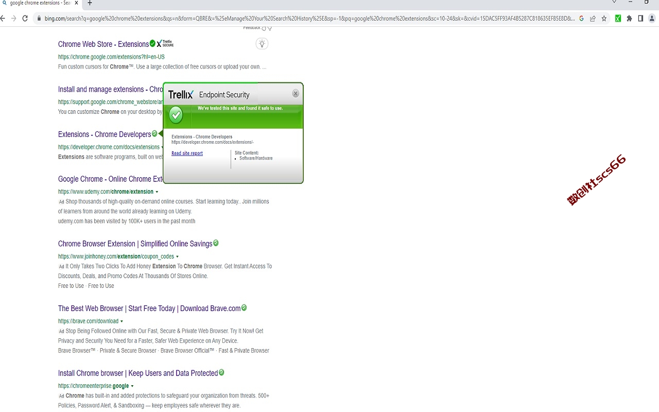Open Chrome Browser Extension Simplified Online Savings
659x412 pixels.
[x=135, y=244]
